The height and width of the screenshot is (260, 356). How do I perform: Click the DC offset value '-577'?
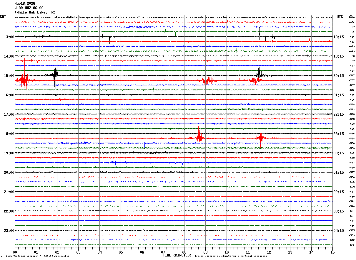point(352,173)
